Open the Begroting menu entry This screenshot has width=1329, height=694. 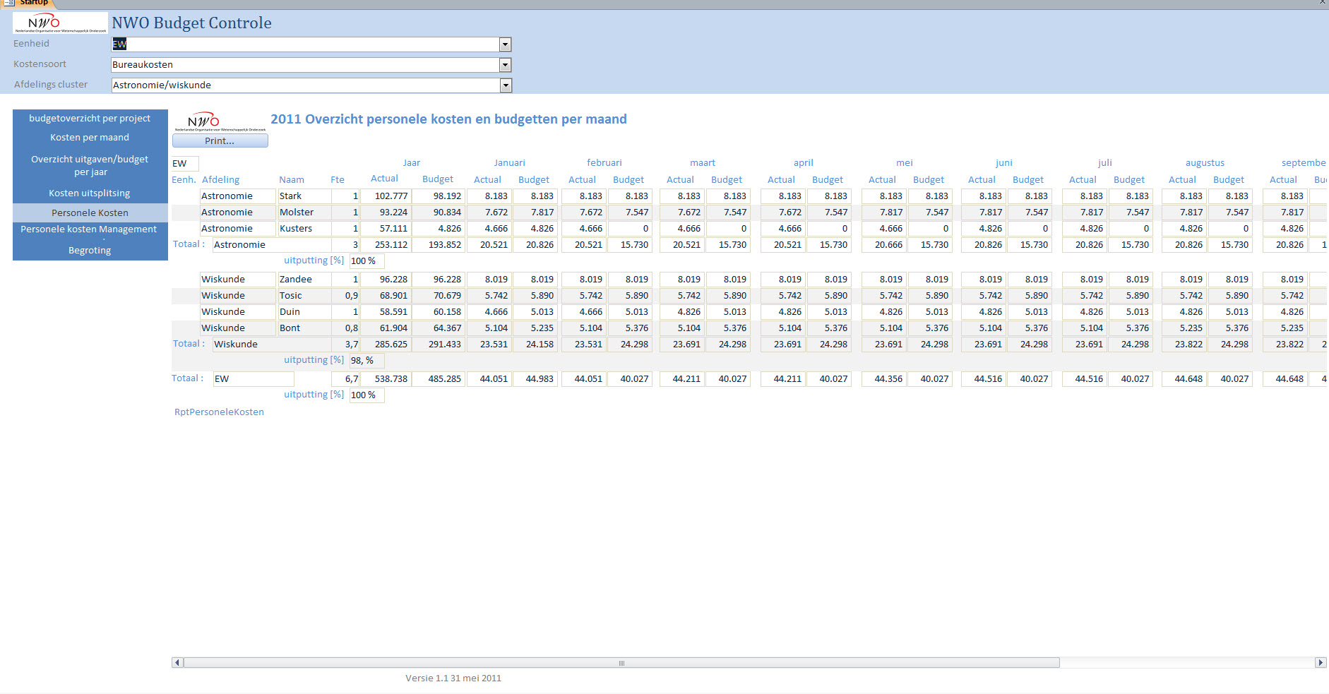click(90, 251)
